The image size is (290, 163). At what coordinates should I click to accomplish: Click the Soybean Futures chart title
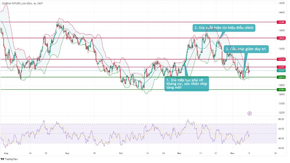22,3
